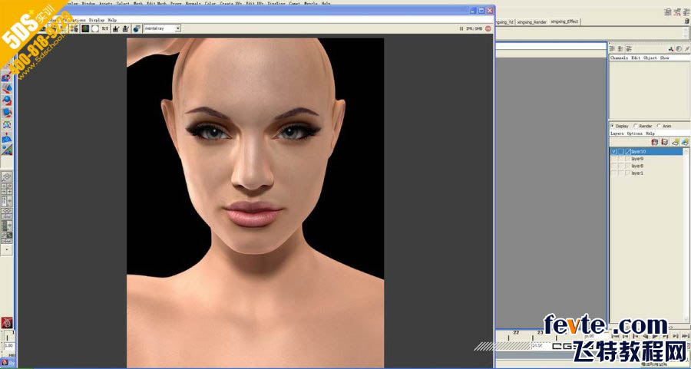This screenshot has width=691, height=369.
Task: Click the IPR render ball icon
Action: pyautogui.click(x=137, y=28)
